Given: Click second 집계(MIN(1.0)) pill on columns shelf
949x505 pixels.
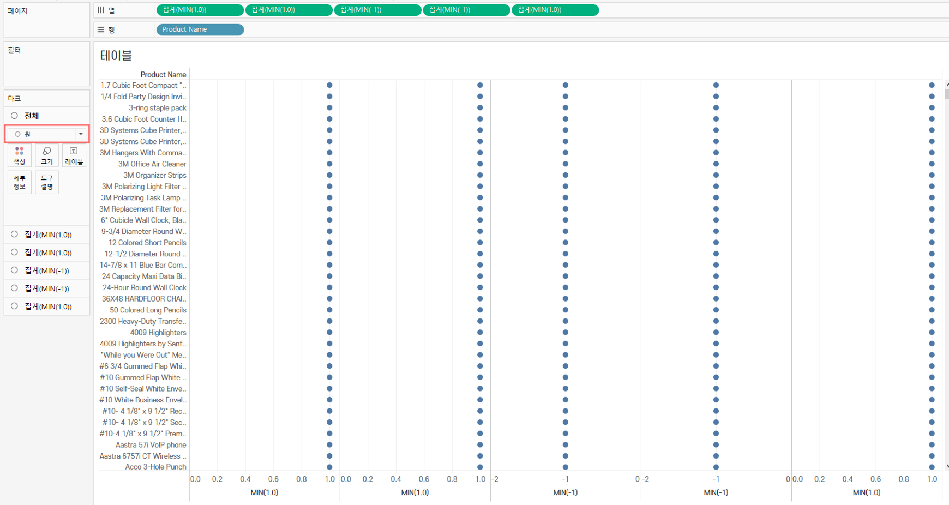Looking at the screenshot, I should point(289,10).
